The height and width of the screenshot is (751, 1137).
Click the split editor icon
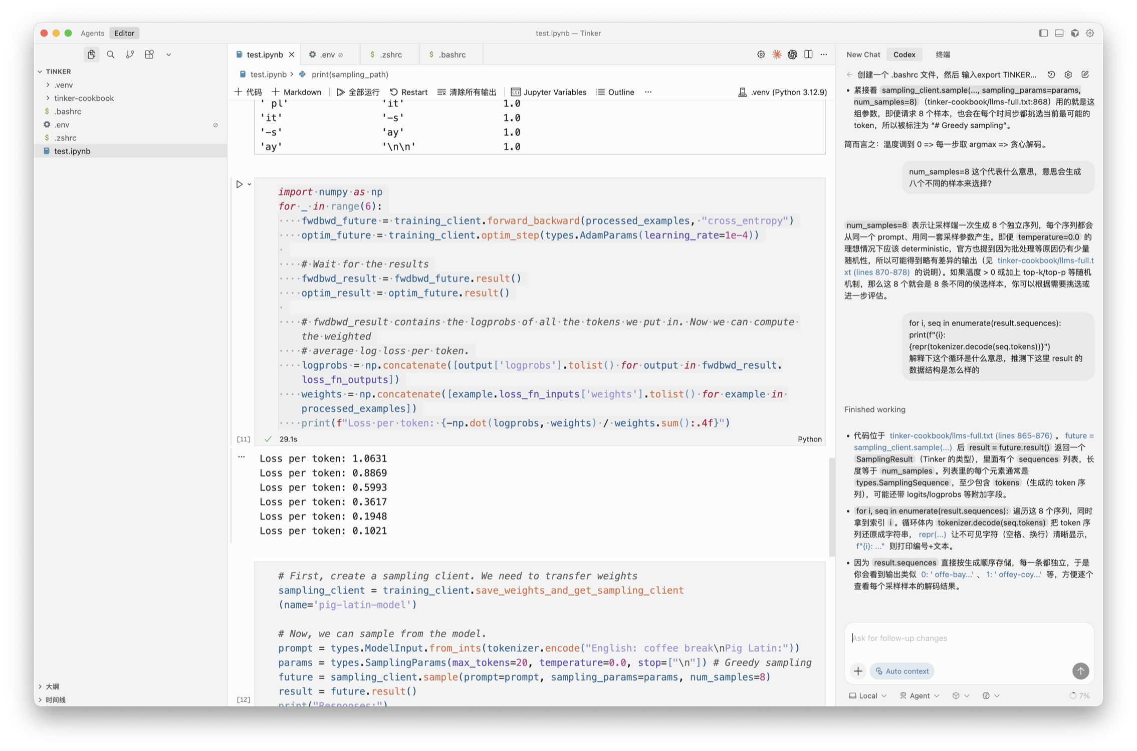808,55
